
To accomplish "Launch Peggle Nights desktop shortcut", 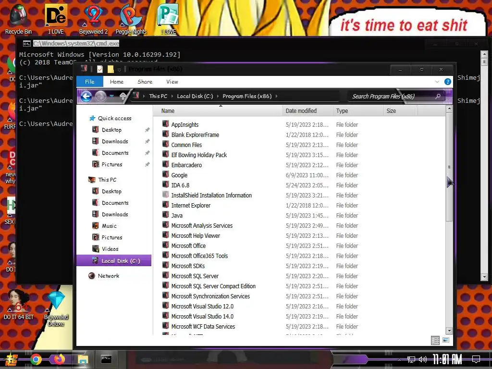I will click(x=131, y=19).
